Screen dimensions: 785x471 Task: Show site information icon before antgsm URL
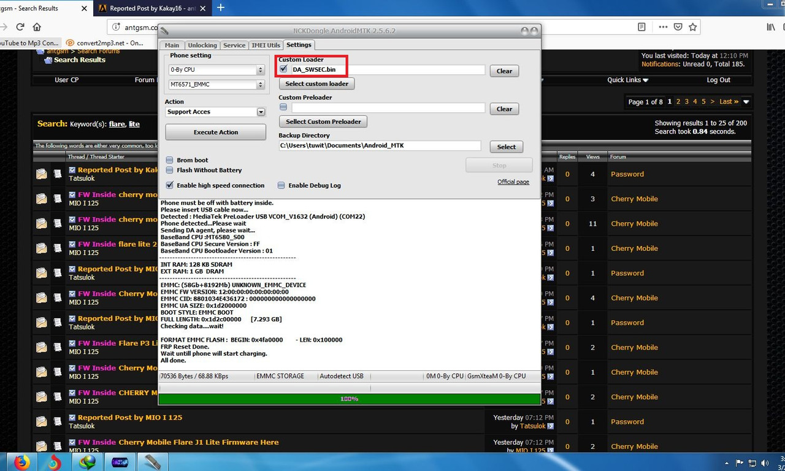coord(116,27)
